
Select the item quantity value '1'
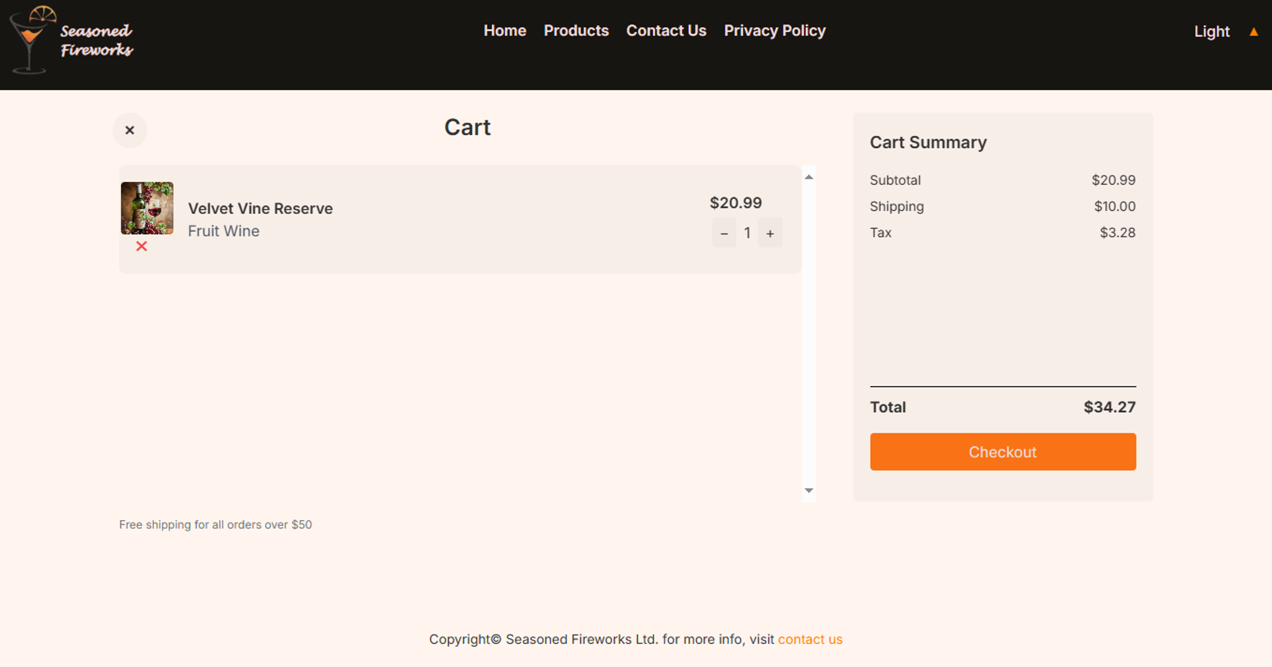pos(747,233)
